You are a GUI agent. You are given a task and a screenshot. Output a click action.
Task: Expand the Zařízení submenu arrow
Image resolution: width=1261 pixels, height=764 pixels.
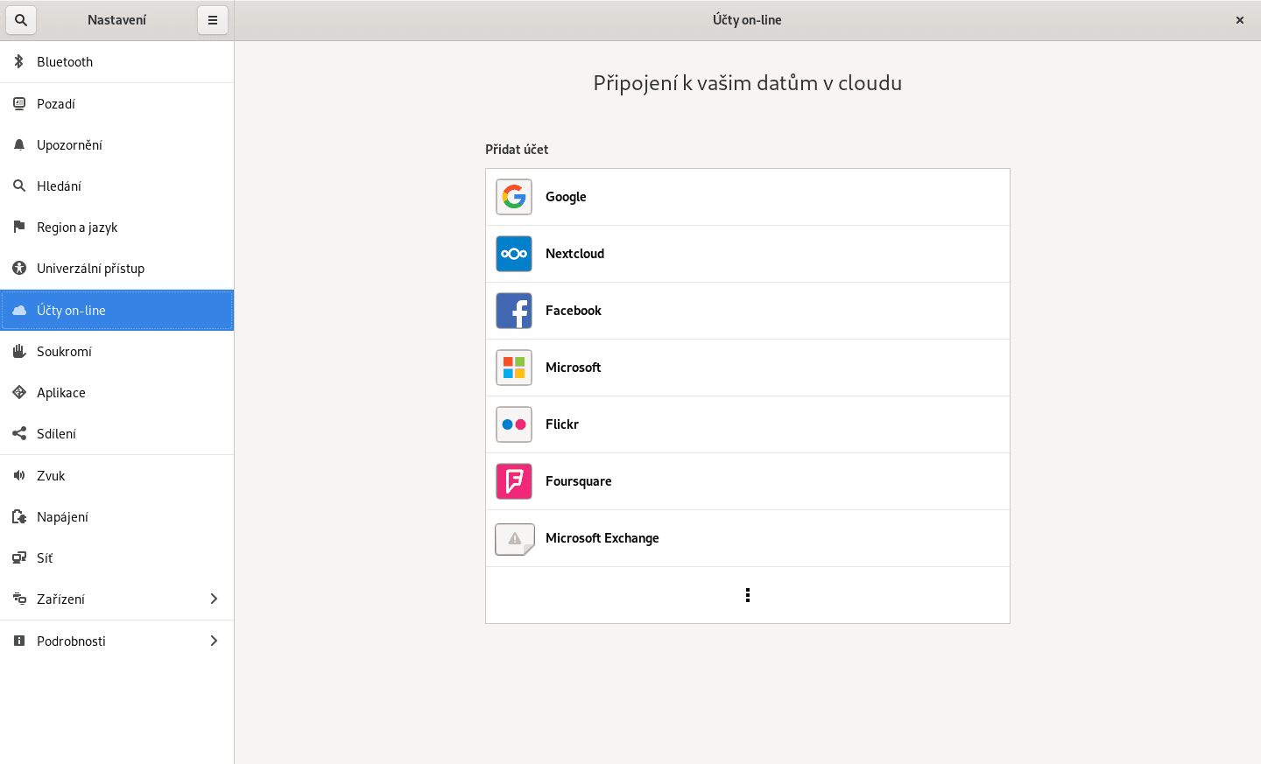tap(214, 599)
